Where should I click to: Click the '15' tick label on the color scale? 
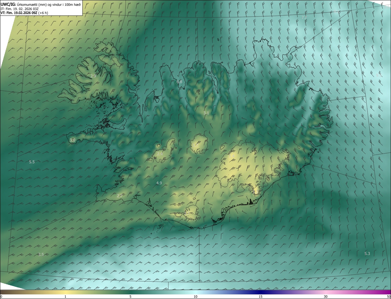[261, 297]
